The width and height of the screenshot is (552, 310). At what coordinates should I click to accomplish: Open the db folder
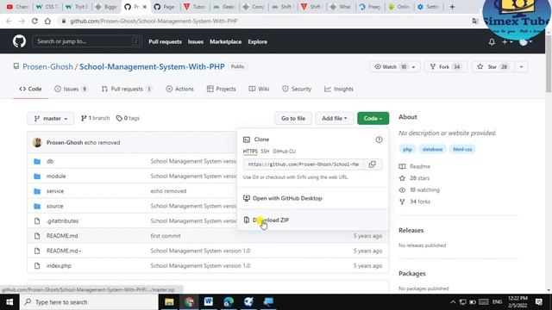(x=50, y=161)
